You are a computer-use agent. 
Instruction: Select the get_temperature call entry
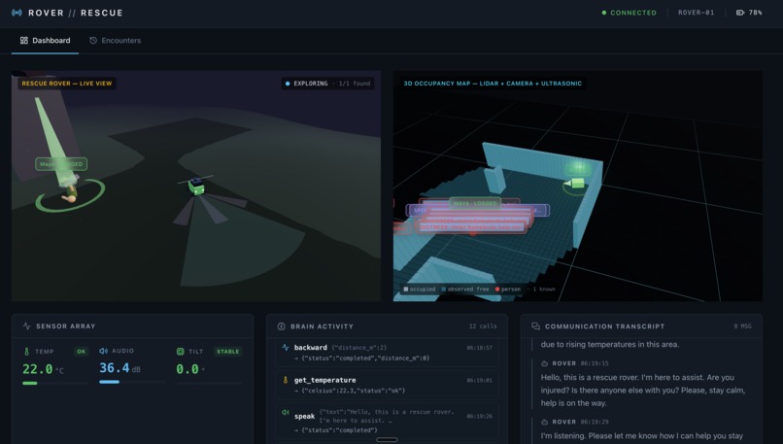pos(387,385)
